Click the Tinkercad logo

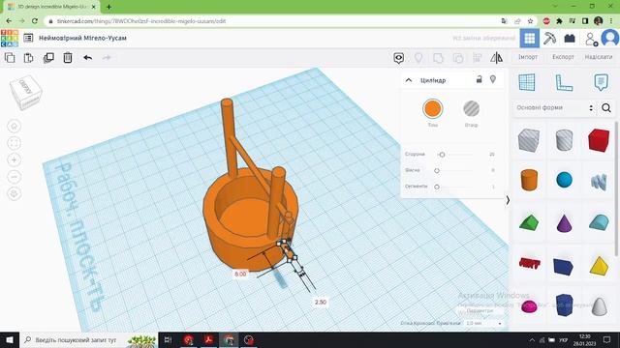coord(10,39)
